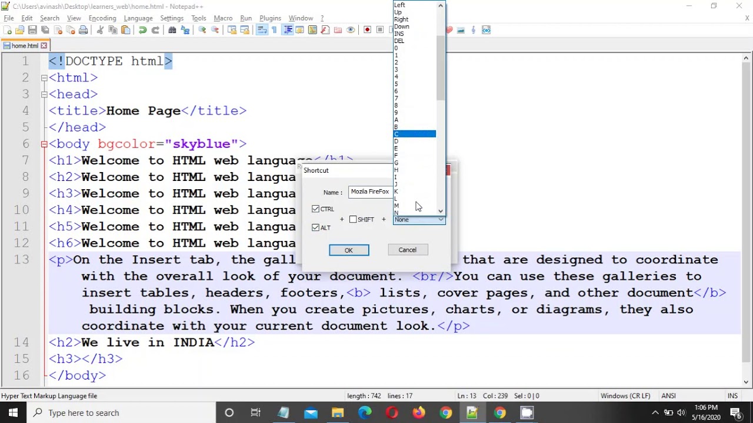Collapse the body tag fold marker on line 6
Image resolution: width=753 pixels, height=423 pixels.
(44, 144)
